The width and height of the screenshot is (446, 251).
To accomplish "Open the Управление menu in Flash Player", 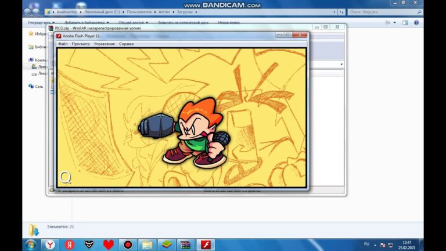I will click(105, 44).
